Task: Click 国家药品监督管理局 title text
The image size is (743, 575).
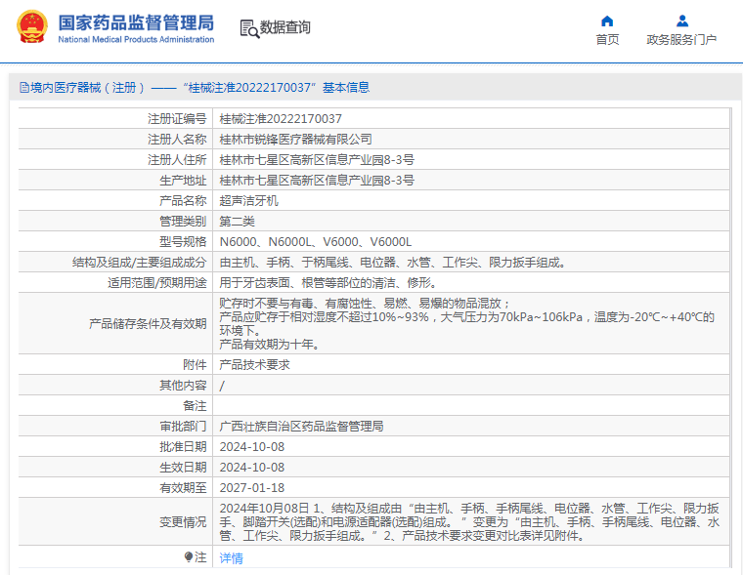Action: coord(136,22)
